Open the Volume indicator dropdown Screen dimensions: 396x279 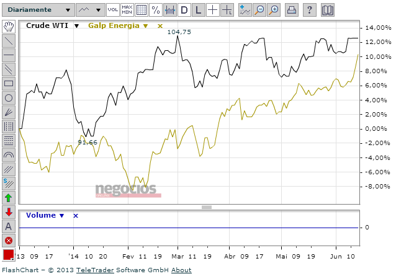point(62,215)
